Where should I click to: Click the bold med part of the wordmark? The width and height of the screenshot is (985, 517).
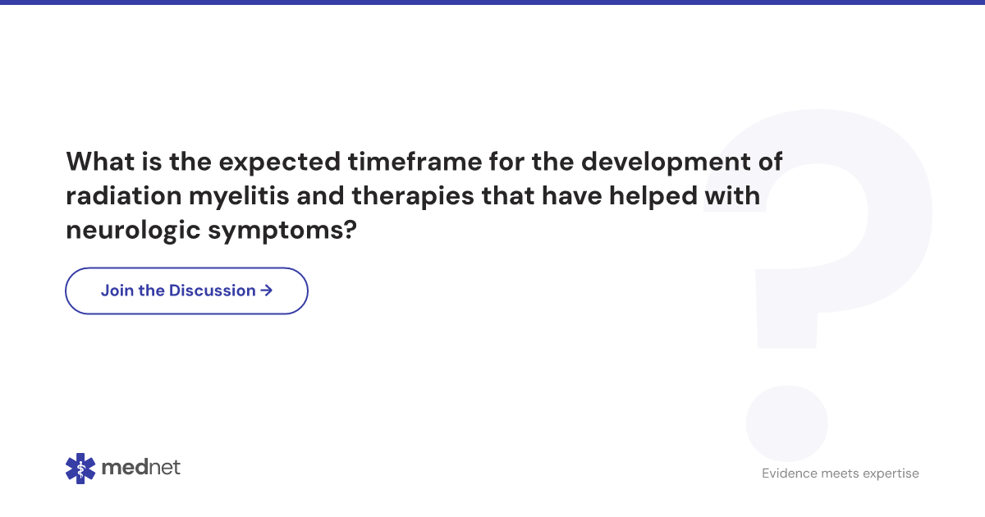123,468
